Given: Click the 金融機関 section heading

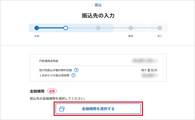Looking at the screenshot, I should 37,91.
